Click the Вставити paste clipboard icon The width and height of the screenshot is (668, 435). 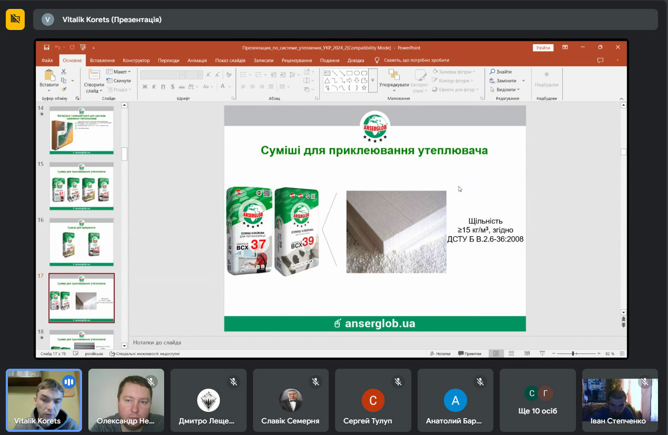pyautogui.click(x=49, y=75)
